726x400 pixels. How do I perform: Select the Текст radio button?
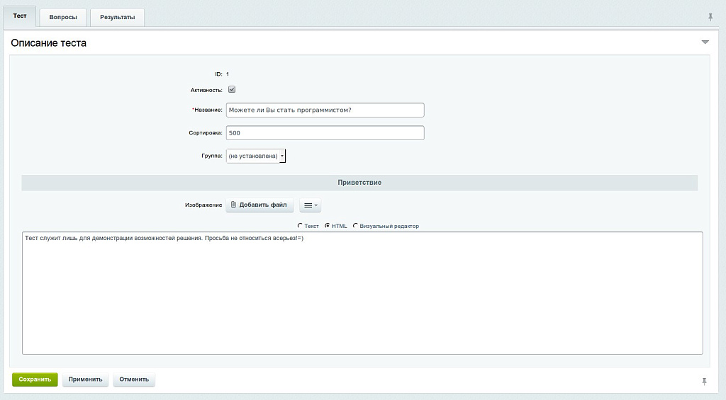click(x=300, y=226)
